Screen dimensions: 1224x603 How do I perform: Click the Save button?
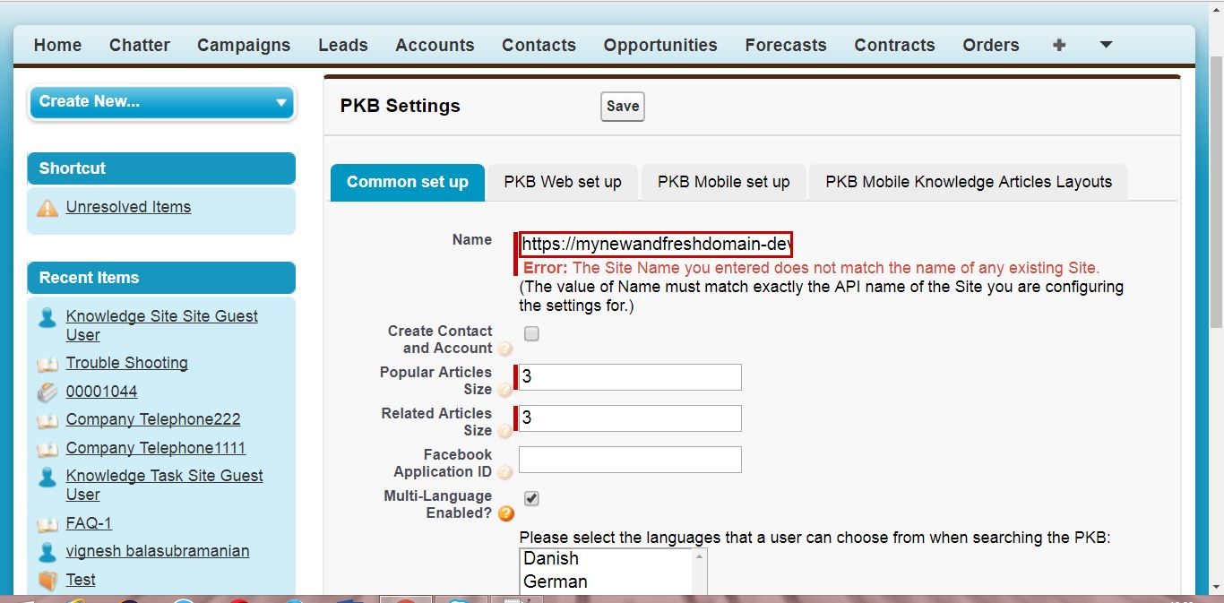click(623, 106)
